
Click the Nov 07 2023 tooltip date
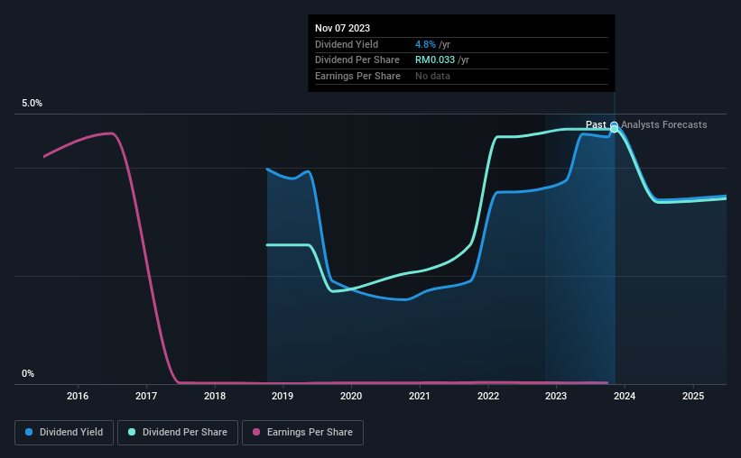[343, 28]
